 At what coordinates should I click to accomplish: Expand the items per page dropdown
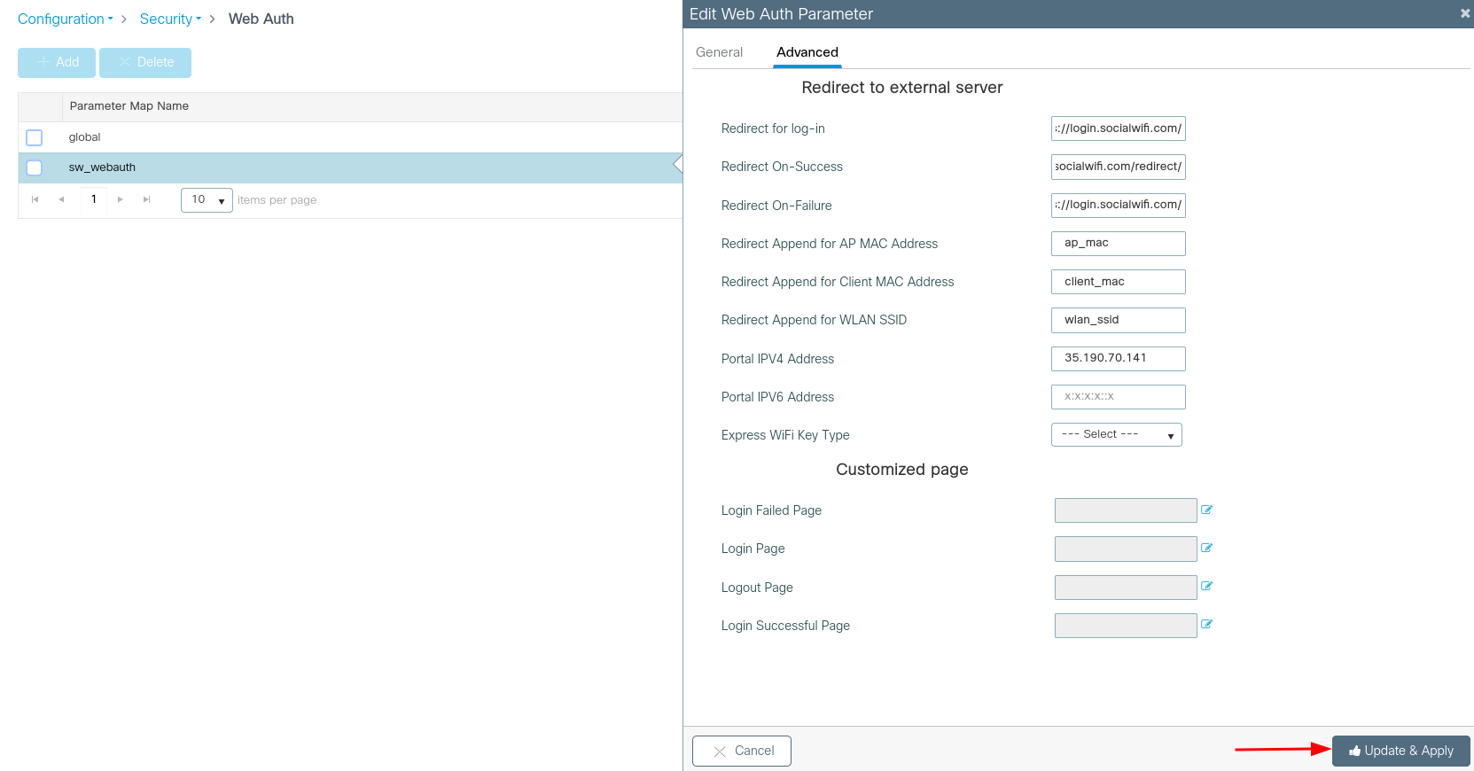click(x=207, y=200)
